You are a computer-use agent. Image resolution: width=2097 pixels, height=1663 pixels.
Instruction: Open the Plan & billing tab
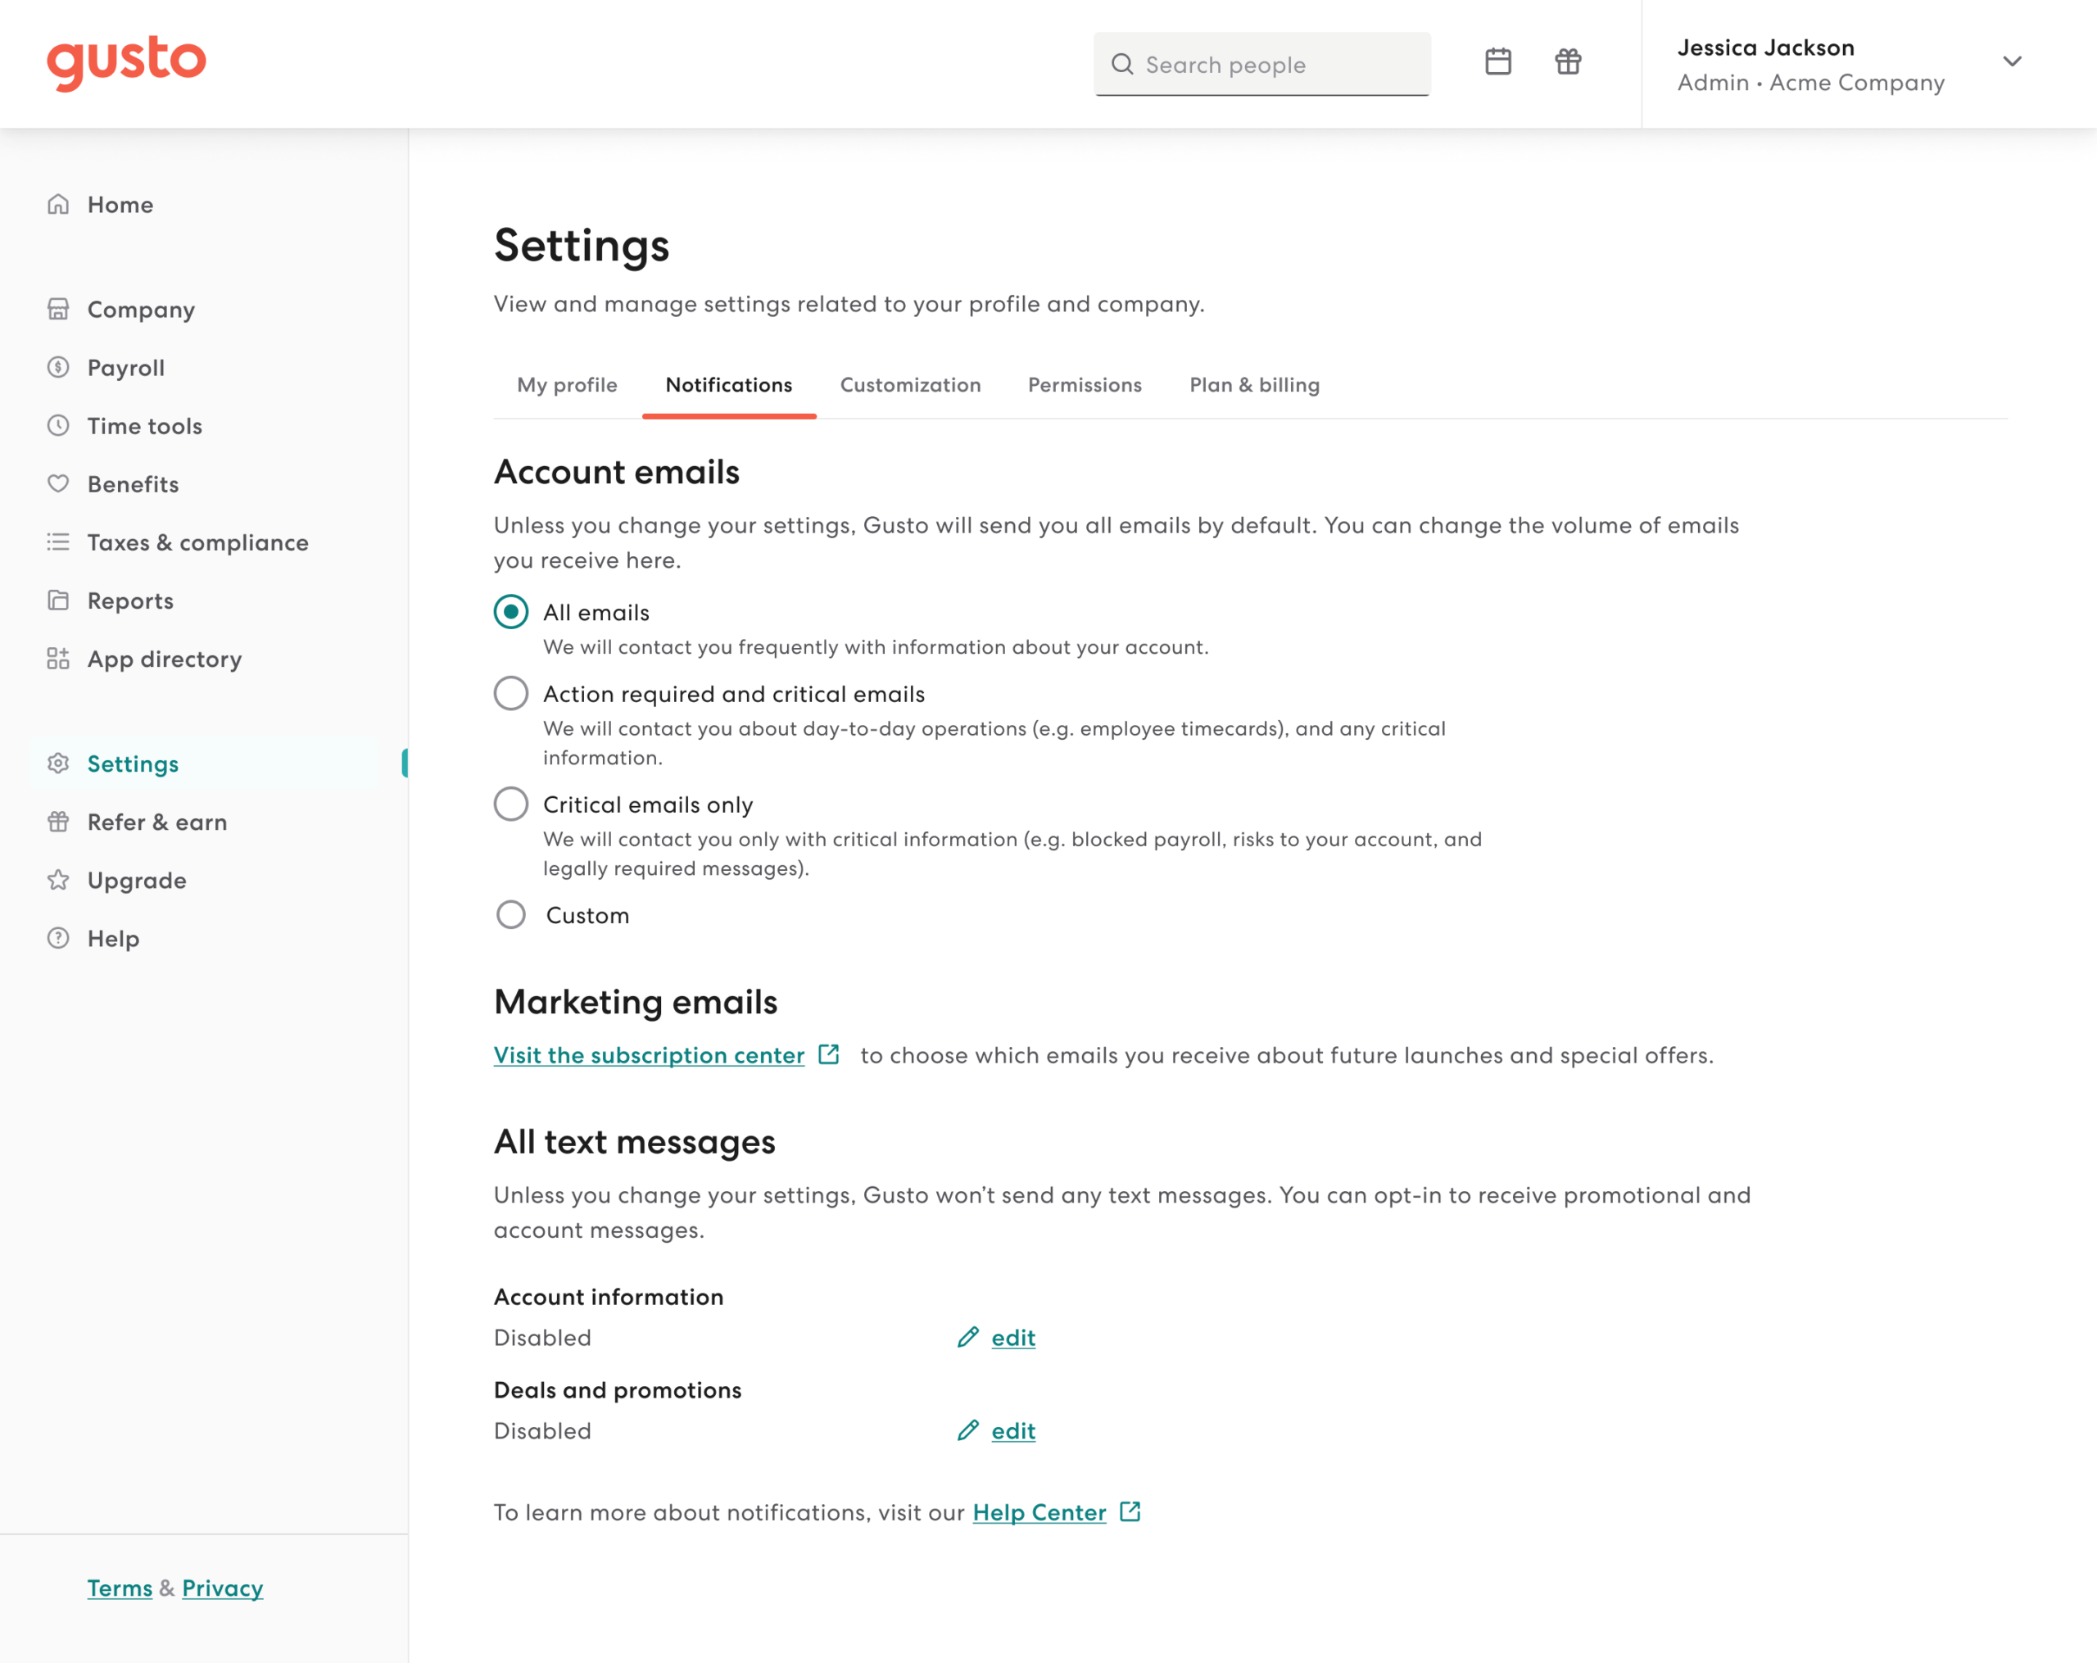click(1255, 385)
